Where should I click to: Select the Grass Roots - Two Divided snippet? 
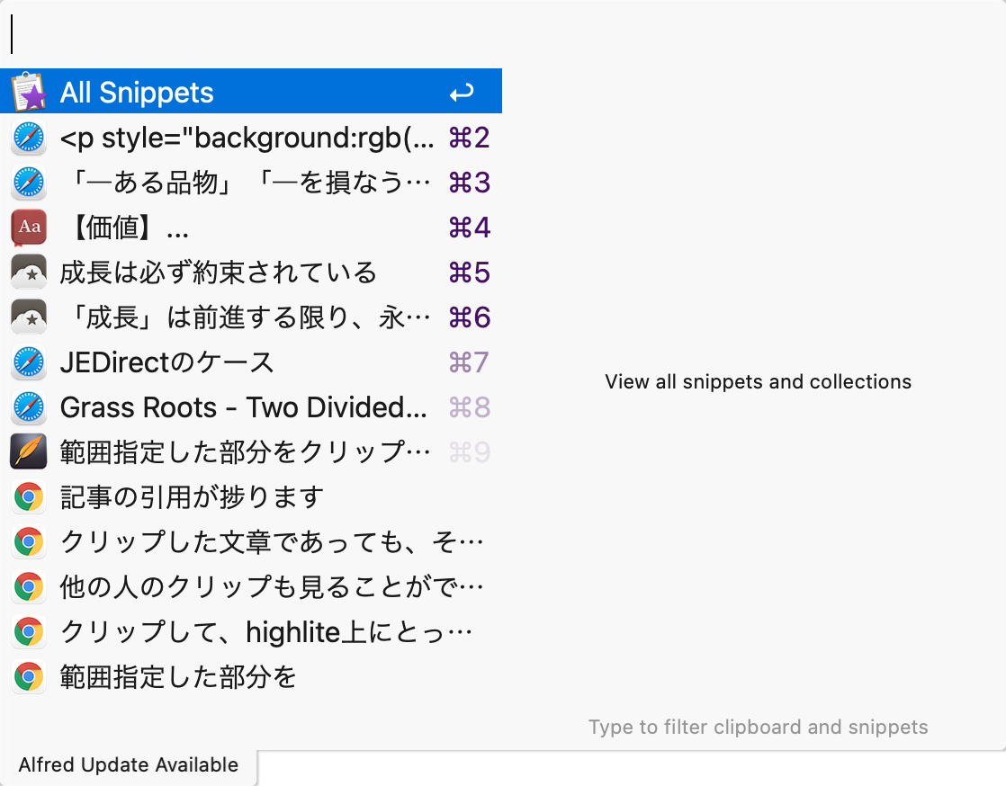[241, 406]
